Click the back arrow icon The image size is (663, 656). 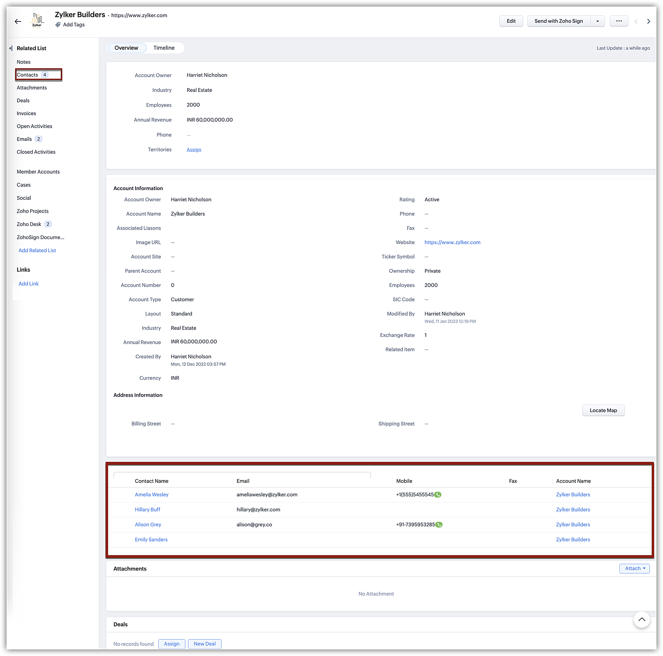18,21
